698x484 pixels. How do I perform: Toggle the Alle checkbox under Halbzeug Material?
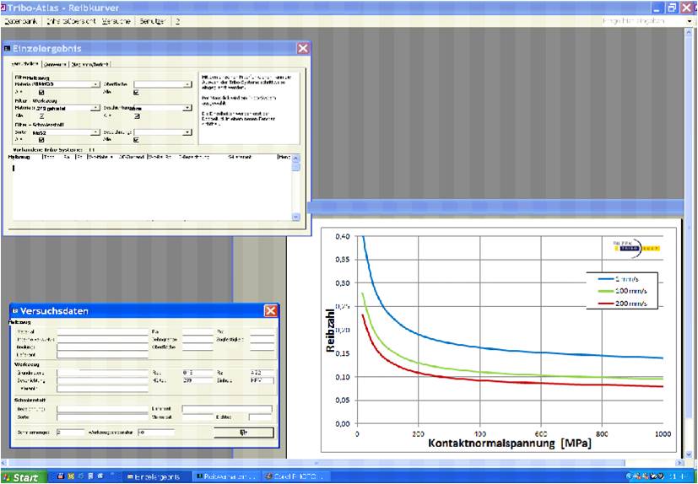pos(41,93)
